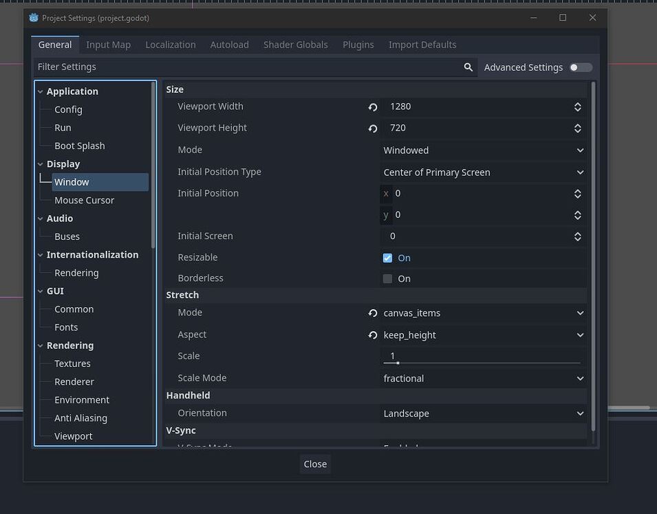Image resolution: width=657 pixels, height=514 pixels.
Task: Click the Godot logo in title bar
Action: [34, 18]
